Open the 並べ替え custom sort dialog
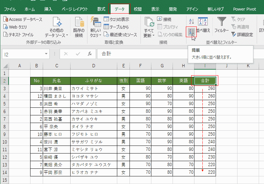The height and width of the screenshot is (184, 264). tap(203, 25)
